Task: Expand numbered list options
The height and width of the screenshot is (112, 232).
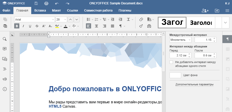Action: pos(100,19)
